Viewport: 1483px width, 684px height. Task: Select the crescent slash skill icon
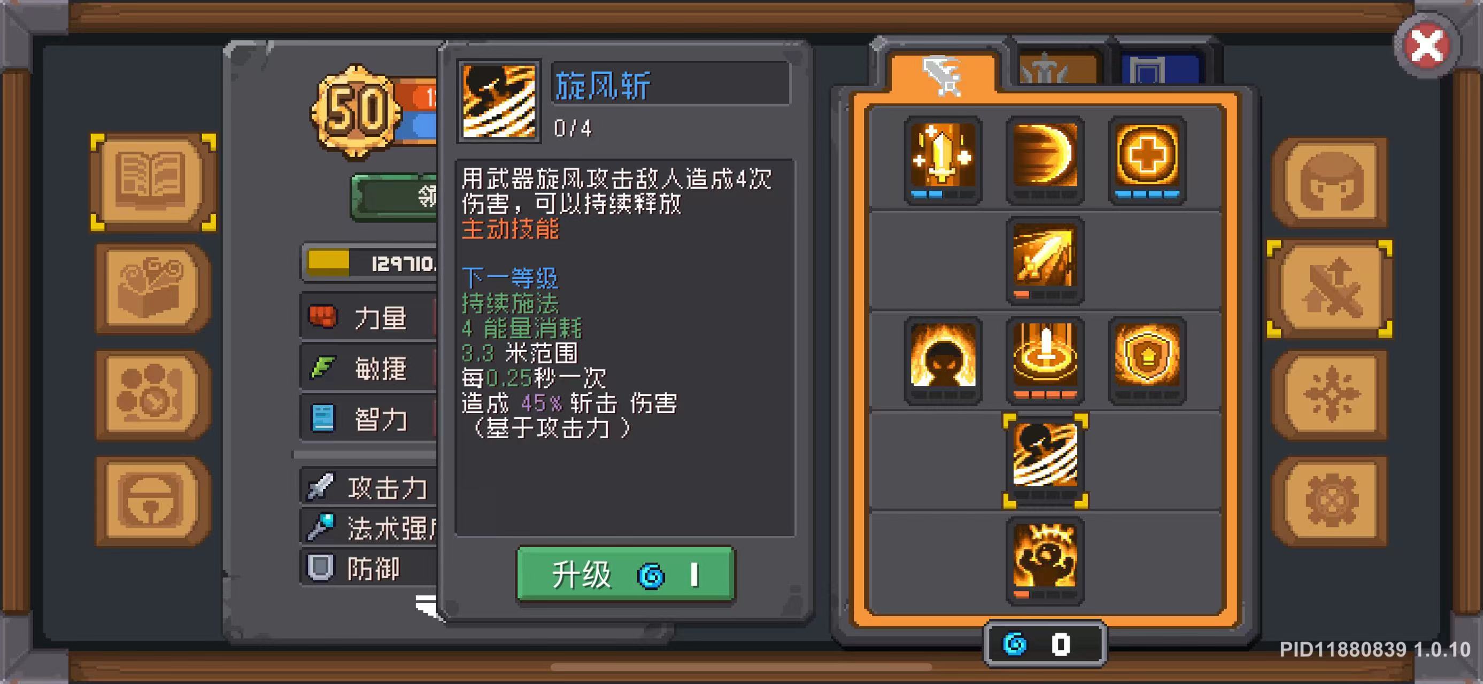pyautogui.click(x=1045, y=159)
